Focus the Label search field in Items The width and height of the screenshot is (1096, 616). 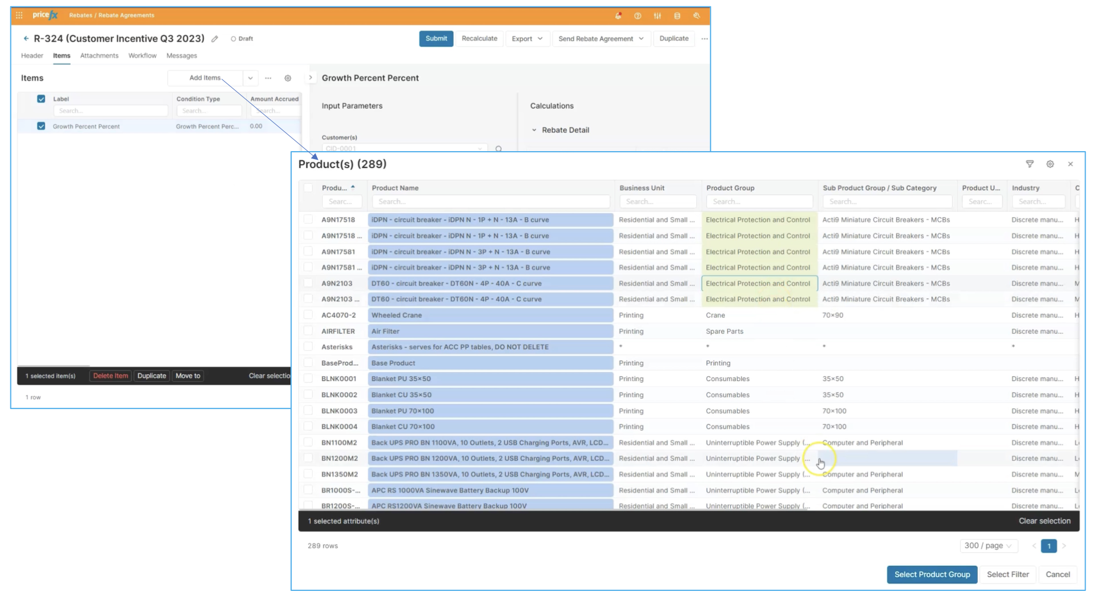(111, 111)
